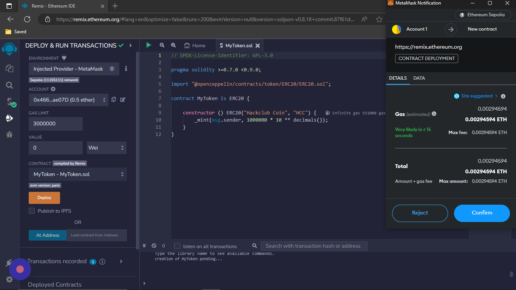
Task: Open the Wei unit dropdown
Action: [x=107, y=148]
